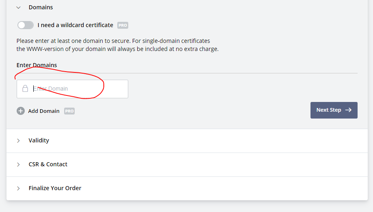Expand the CSR & Contact chevron
Screen dimensions: 373x212
click(x=18, y=165)
